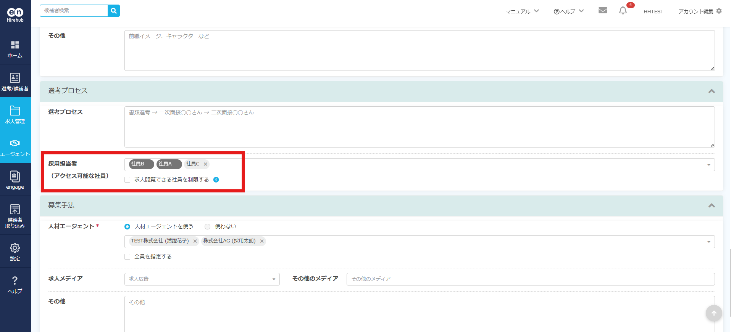
Task: Remove 社員C from 採用担当者
Action: (205, 164)
